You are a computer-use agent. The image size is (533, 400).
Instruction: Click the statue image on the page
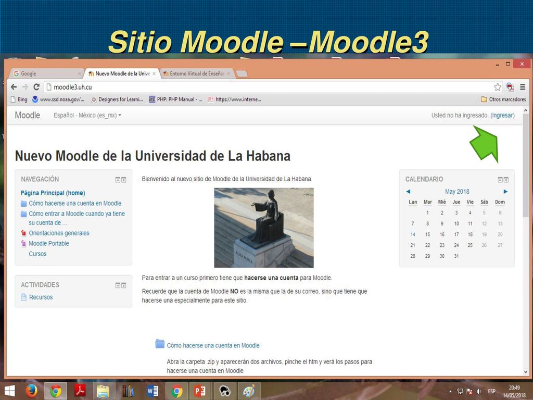pos(264,228)
